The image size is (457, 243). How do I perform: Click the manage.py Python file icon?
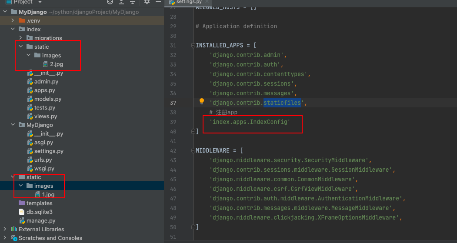(22, 220)
